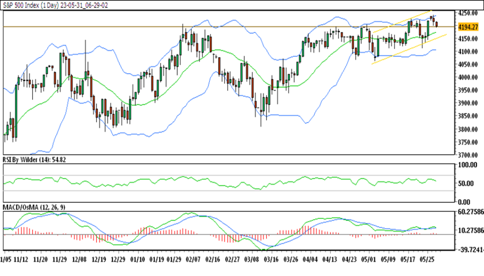This screenshot has height=276, width=484.
Task: Click the 4050.00 price axis label
Action: tap(468, 65)
